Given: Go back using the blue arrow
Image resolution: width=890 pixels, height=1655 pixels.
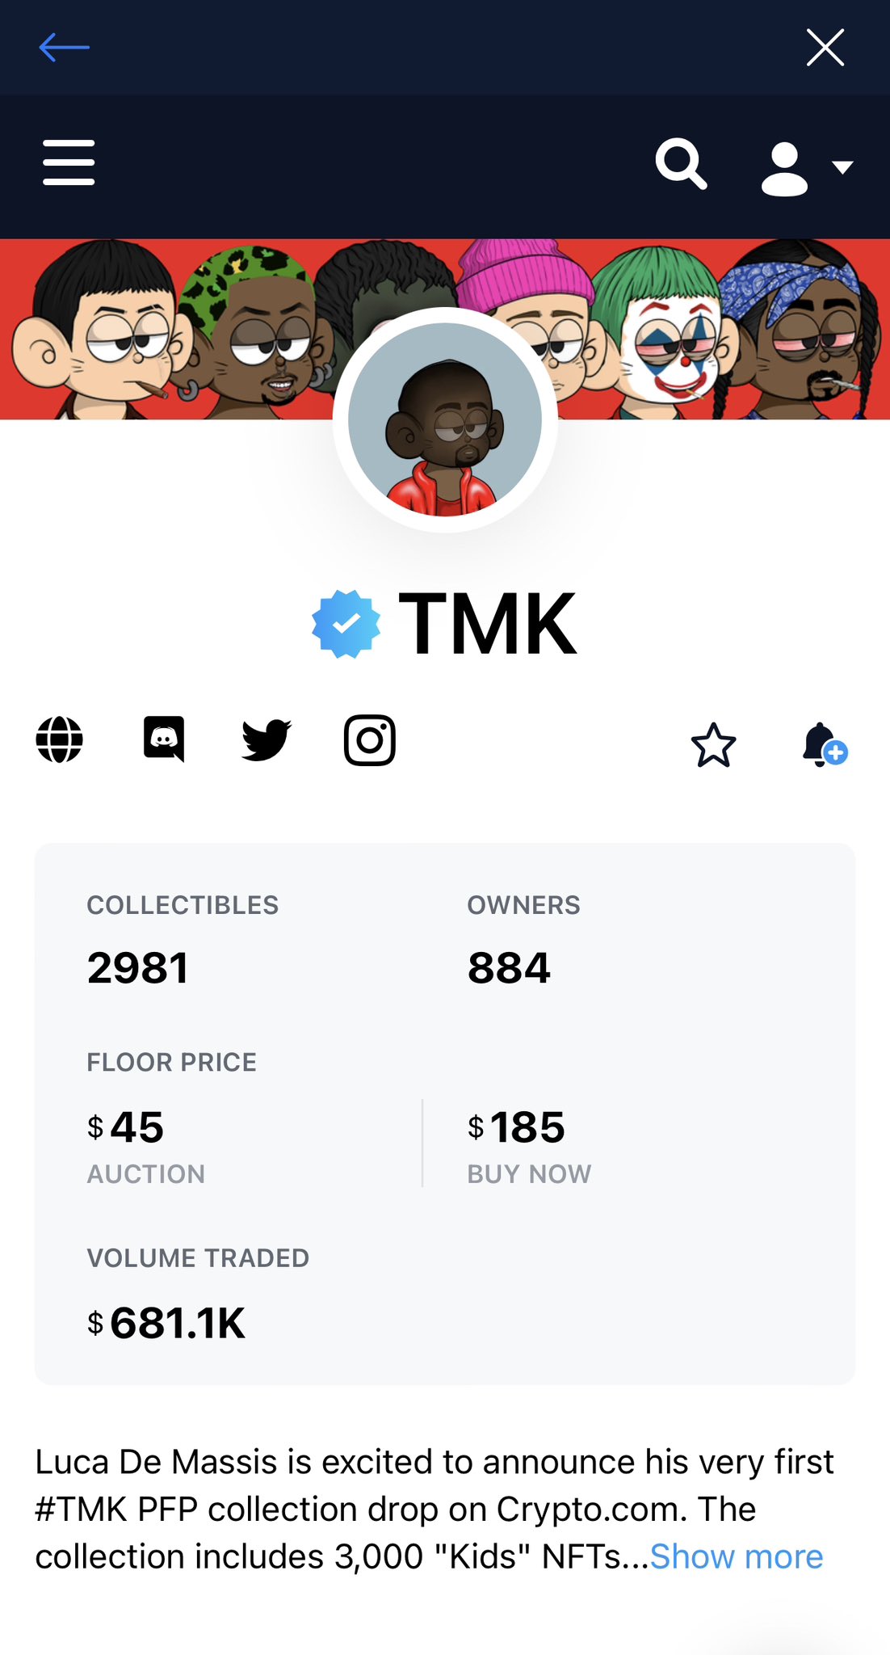Looking at the screenshot, I should (x=64, y=48).
